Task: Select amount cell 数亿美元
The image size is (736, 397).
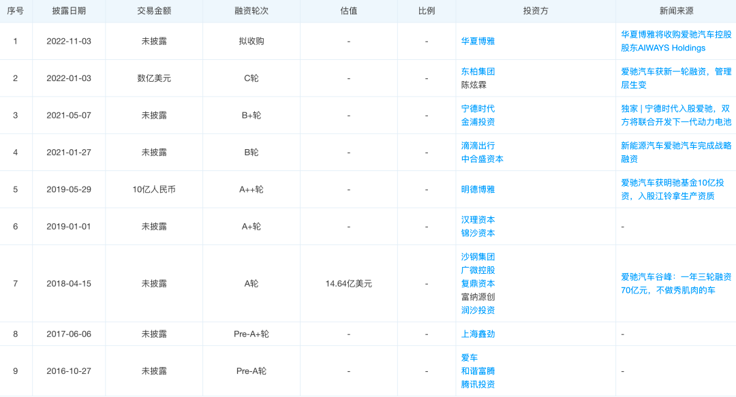Action: [154, 78]
